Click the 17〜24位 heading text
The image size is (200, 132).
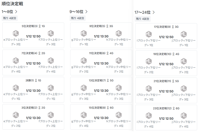click(x=142, y=12)
